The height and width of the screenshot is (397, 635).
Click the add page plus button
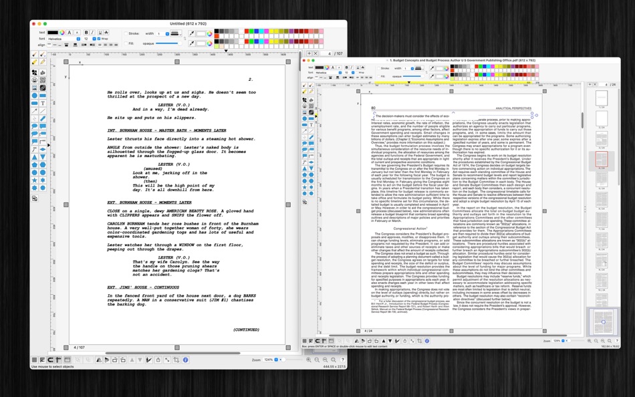(309, 53)
